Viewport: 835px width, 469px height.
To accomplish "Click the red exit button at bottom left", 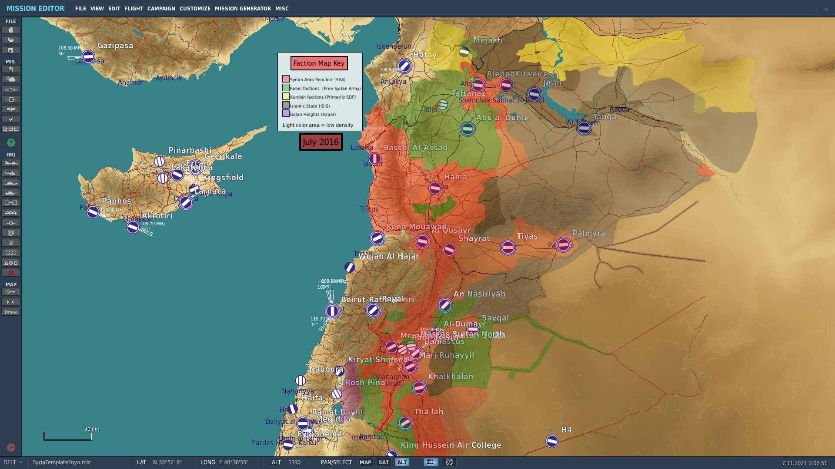I will point(11,447).
